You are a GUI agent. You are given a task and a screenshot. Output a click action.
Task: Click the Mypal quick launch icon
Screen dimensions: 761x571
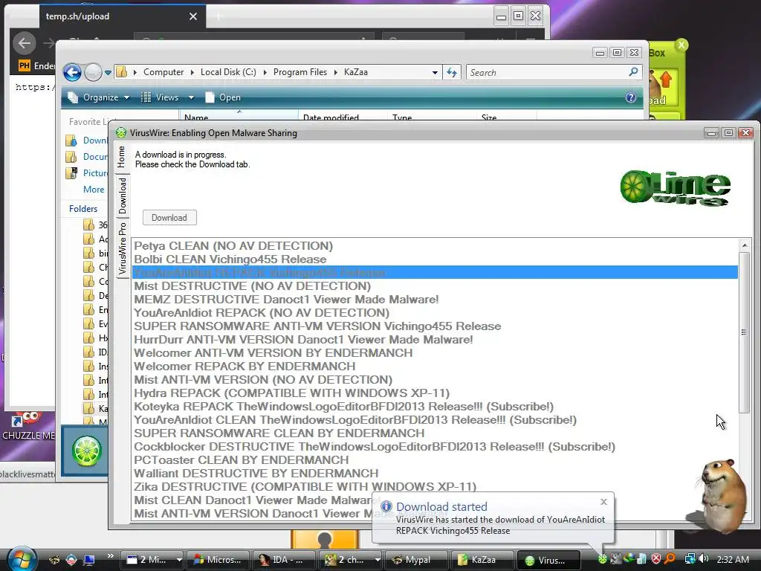[x=54, y=560]
